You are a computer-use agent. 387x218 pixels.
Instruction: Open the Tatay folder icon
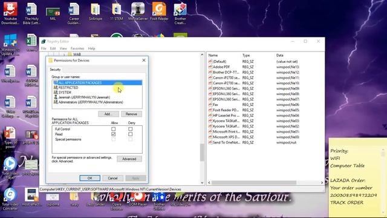[74, 199]
